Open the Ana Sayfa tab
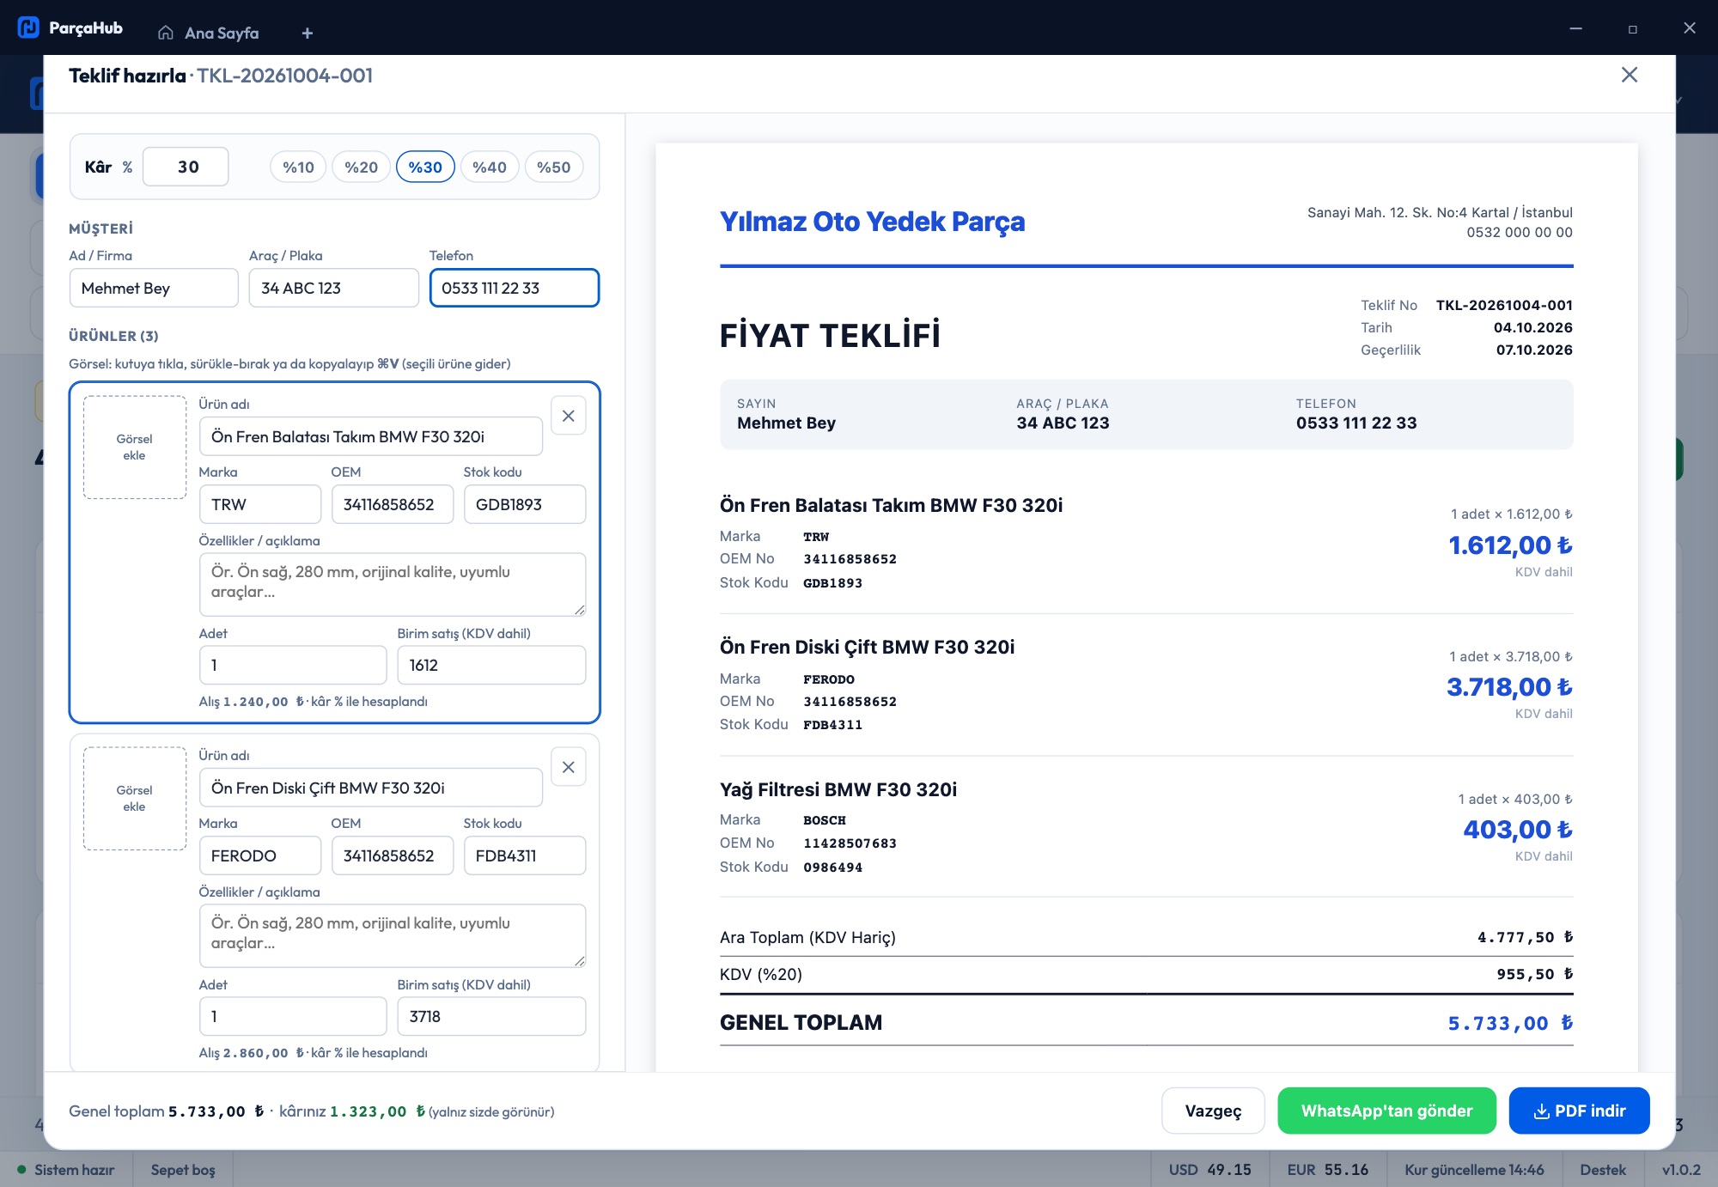 point(208,33)
